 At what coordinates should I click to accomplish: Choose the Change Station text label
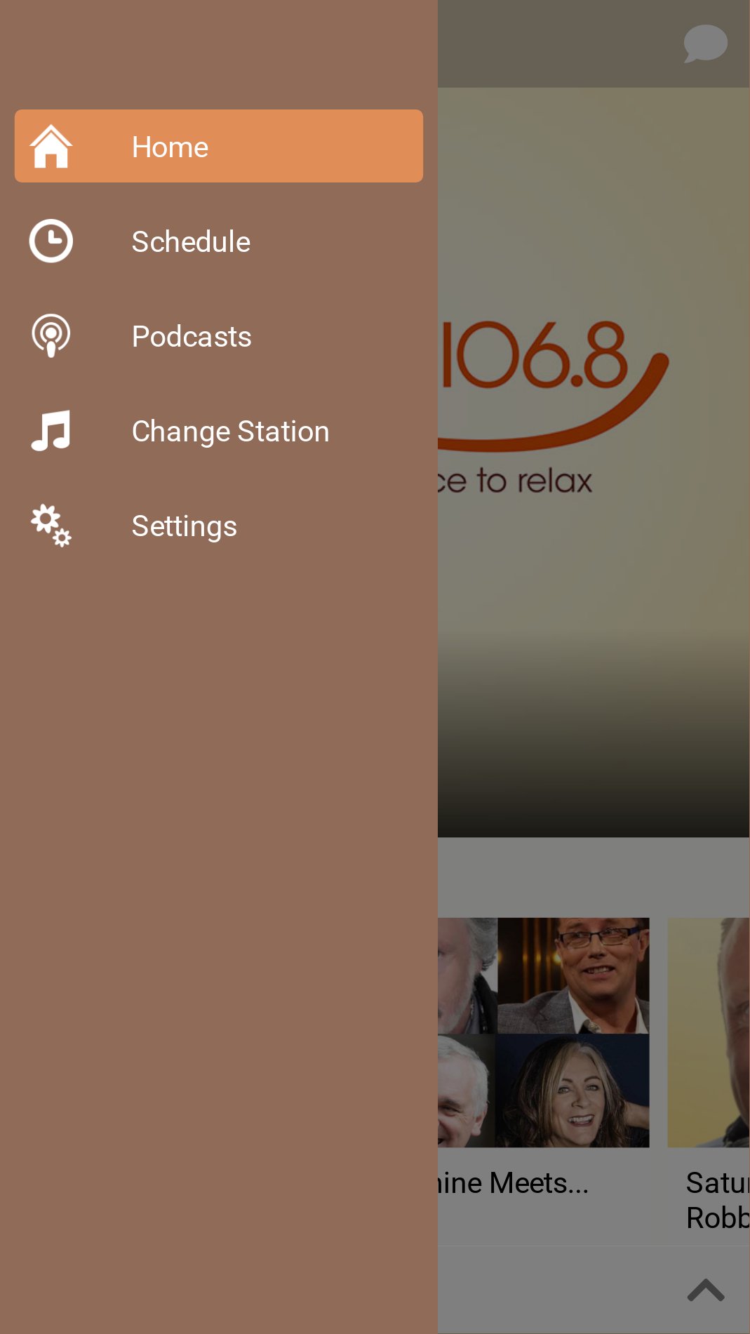tap(230, 432)
